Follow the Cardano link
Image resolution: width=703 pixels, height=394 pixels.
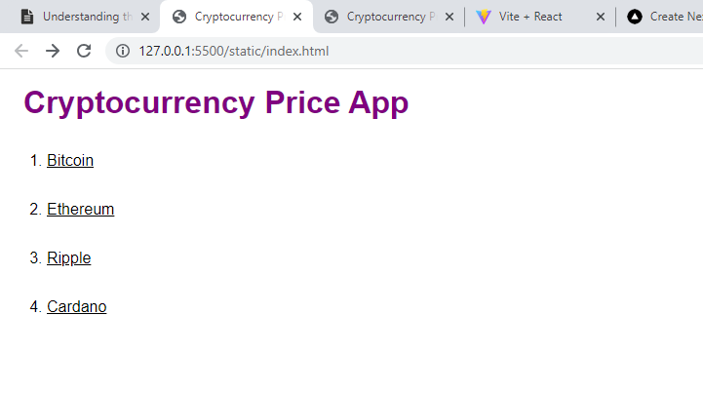77,307
